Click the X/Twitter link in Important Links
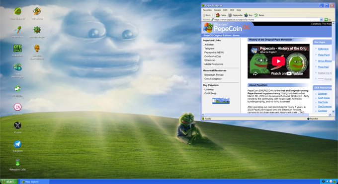The width and height of the screenshot is (338, 184). tap(209, 45)
